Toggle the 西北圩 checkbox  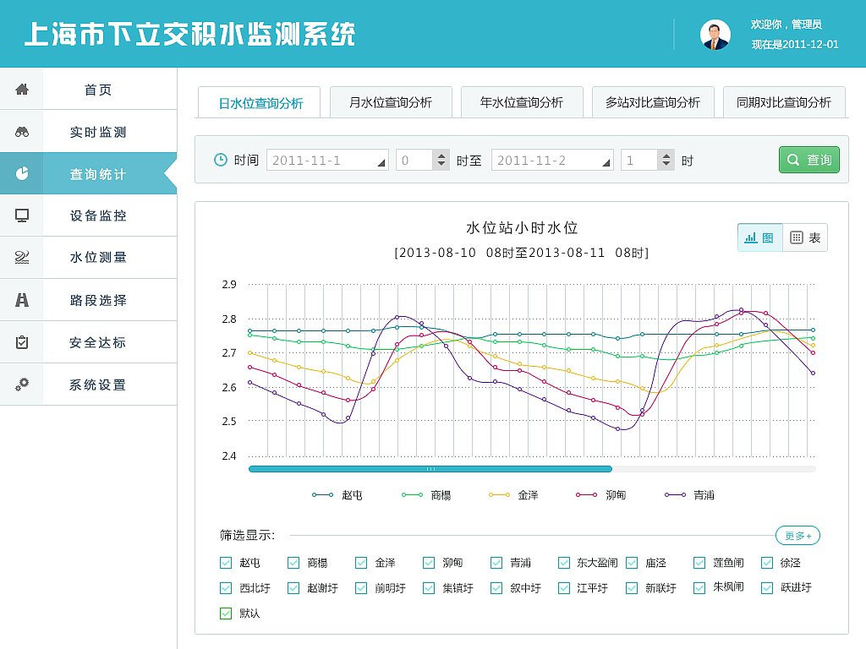225,588
